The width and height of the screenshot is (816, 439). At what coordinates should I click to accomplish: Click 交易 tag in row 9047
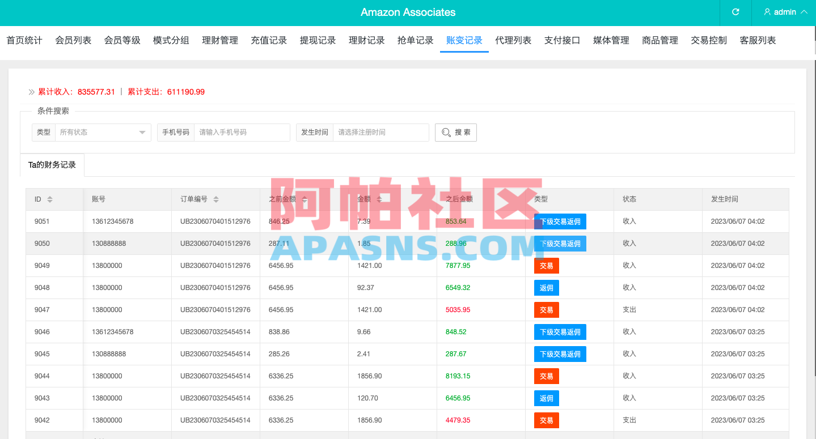(x=547, y=310)
